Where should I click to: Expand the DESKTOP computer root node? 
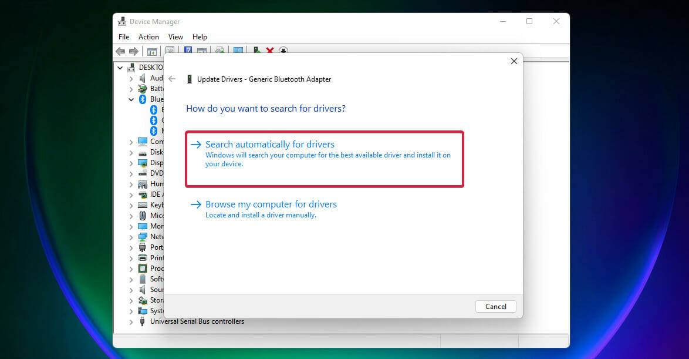120,67
